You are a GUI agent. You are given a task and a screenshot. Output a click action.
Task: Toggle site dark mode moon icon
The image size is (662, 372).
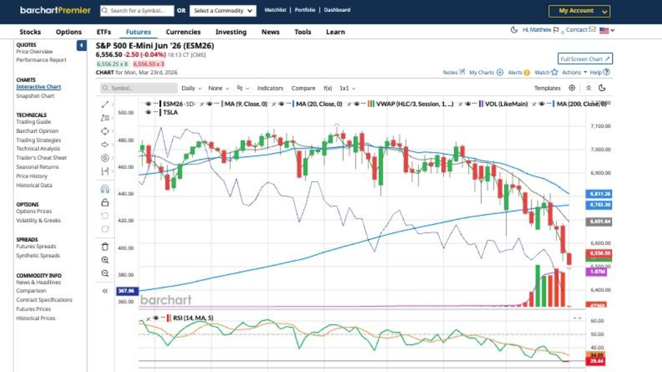(x=514, y=30)
